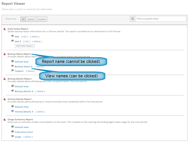Delete the test 2 report
189x142 pixels.
[x=37, y=41]
